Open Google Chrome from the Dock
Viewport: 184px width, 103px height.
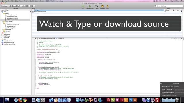tap(25, 100)
